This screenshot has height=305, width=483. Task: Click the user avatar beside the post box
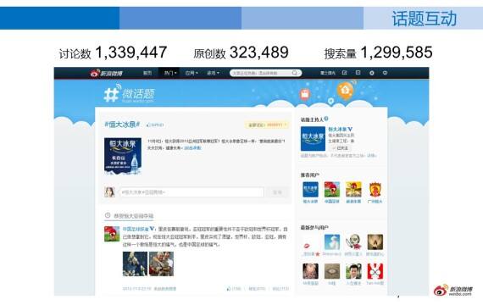click(x=109, y=192)
